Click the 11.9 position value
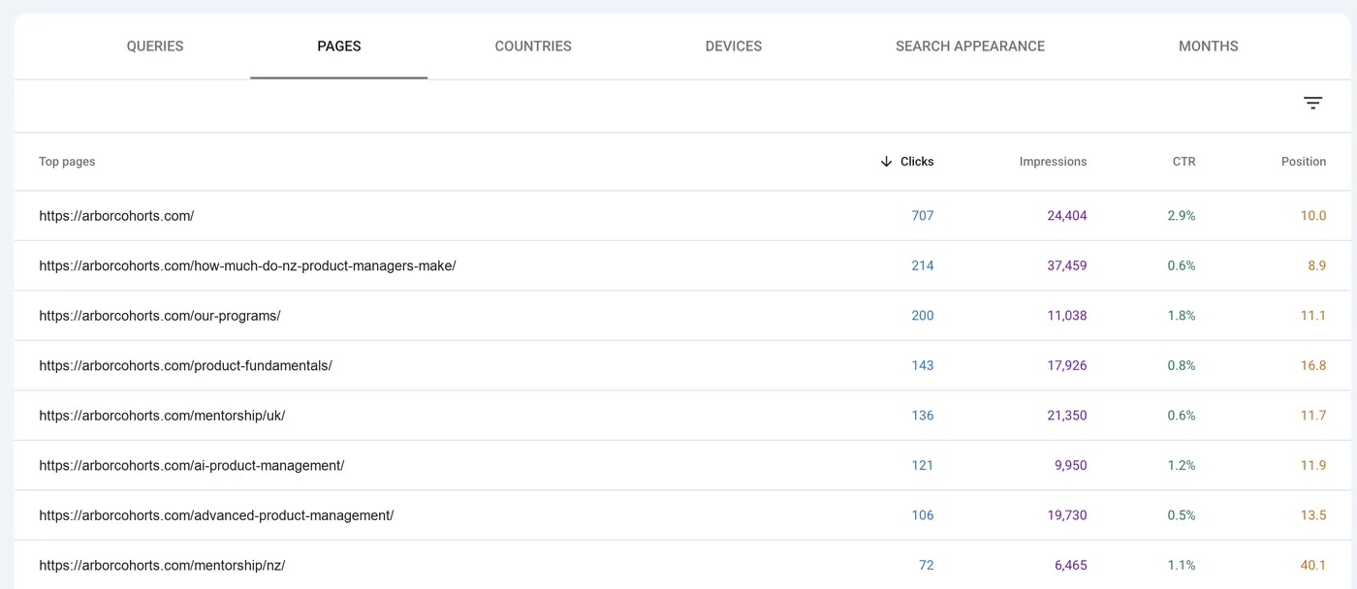The height and width of the screenshot is (589, 1357). [1313, 465]
